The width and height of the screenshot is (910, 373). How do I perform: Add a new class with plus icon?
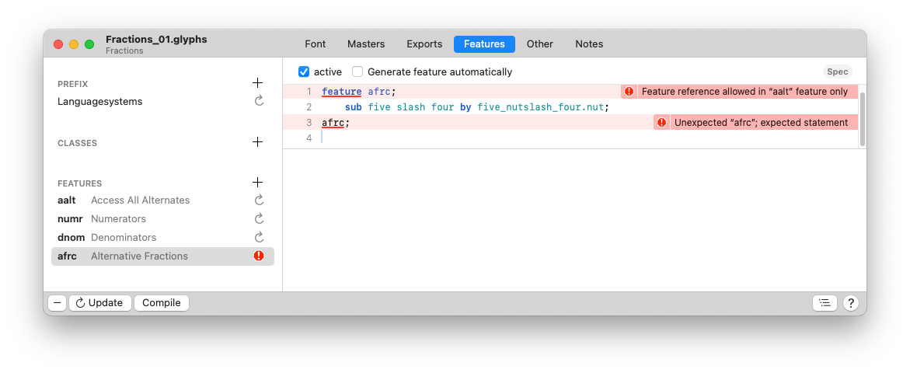[258, 142]
